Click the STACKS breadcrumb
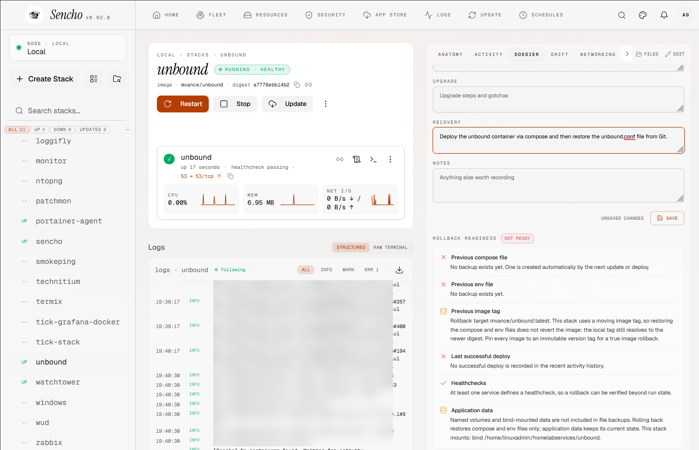Screen dimensions: 699x450 [x=198, y=55]
